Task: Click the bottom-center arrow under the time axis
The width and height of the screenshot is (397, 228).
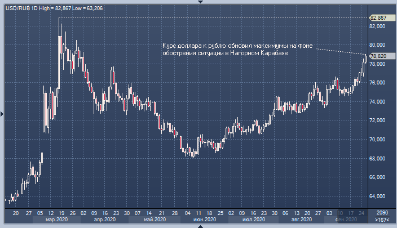Action: click(x=198, y=225)
